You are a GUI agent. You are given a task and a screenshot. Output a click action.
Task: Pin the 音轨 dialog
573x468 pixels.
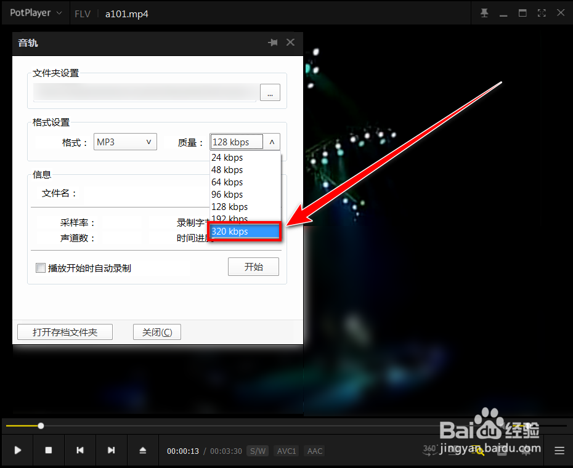coord(272,42)
